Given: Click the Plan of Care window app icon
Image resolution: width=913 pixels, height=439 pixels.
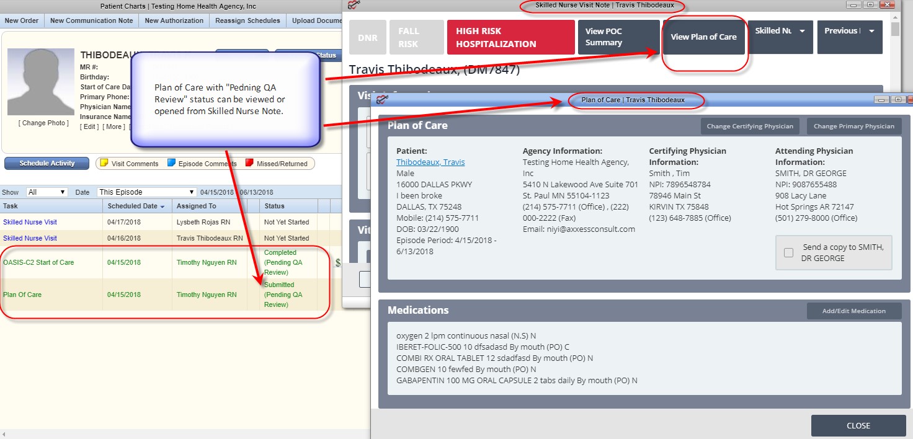Looking at the screenshot, I should pos(382,100).
